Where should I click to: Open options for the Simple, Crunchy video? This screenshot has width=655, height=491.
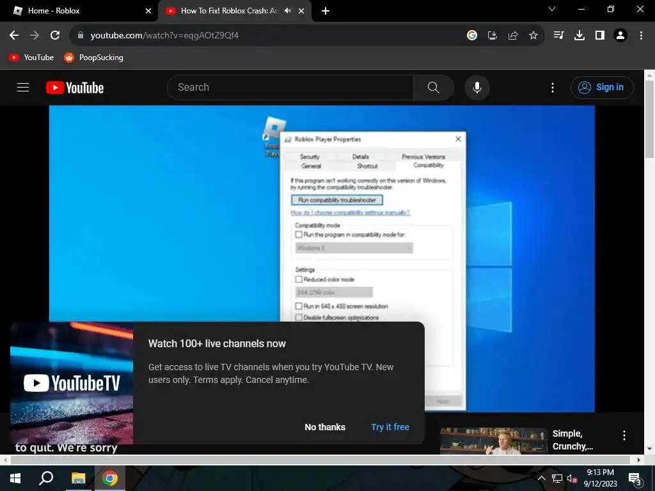click(x=624, y=435)
